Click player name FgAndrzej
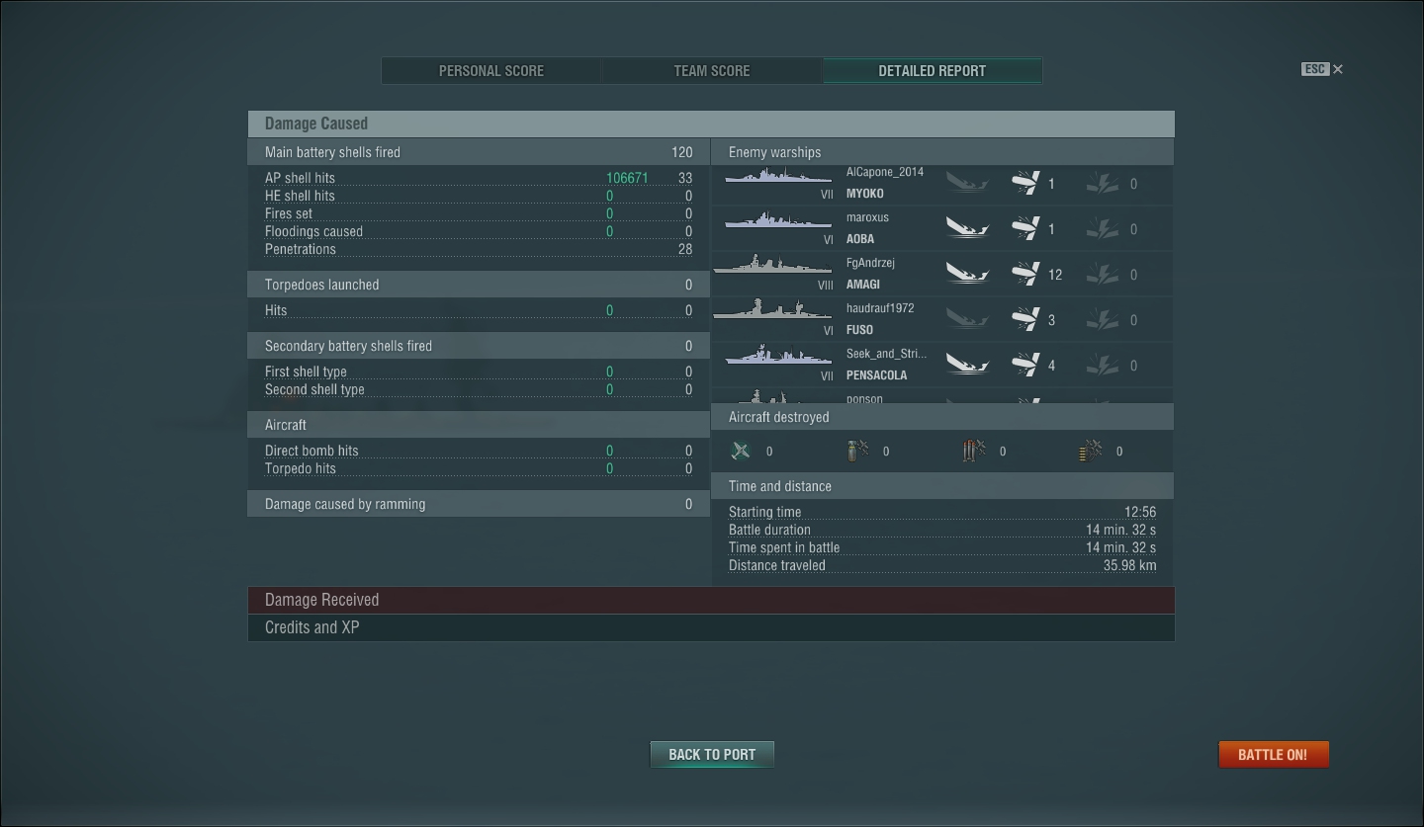Image resolution: width=1424 pixels, height=827 pixels. click(x=870, y=263)
